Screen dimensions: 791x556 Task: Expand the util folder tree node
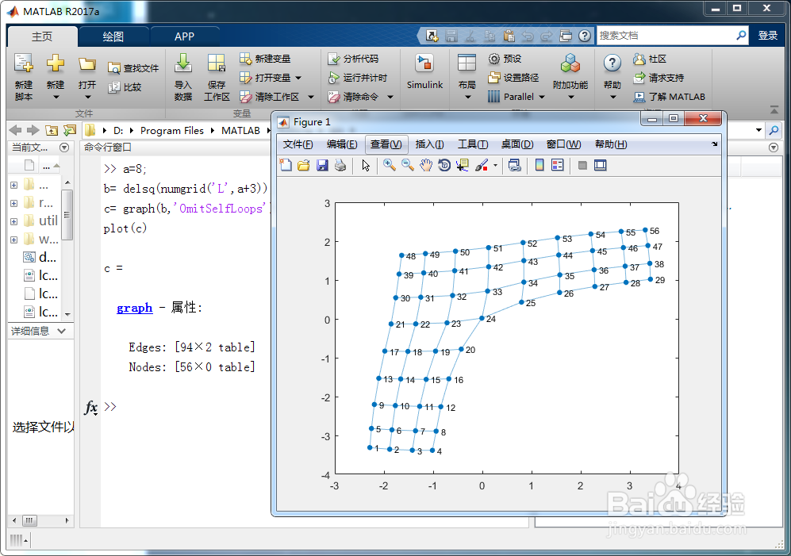pyautogui.click(x=13, y=221)
